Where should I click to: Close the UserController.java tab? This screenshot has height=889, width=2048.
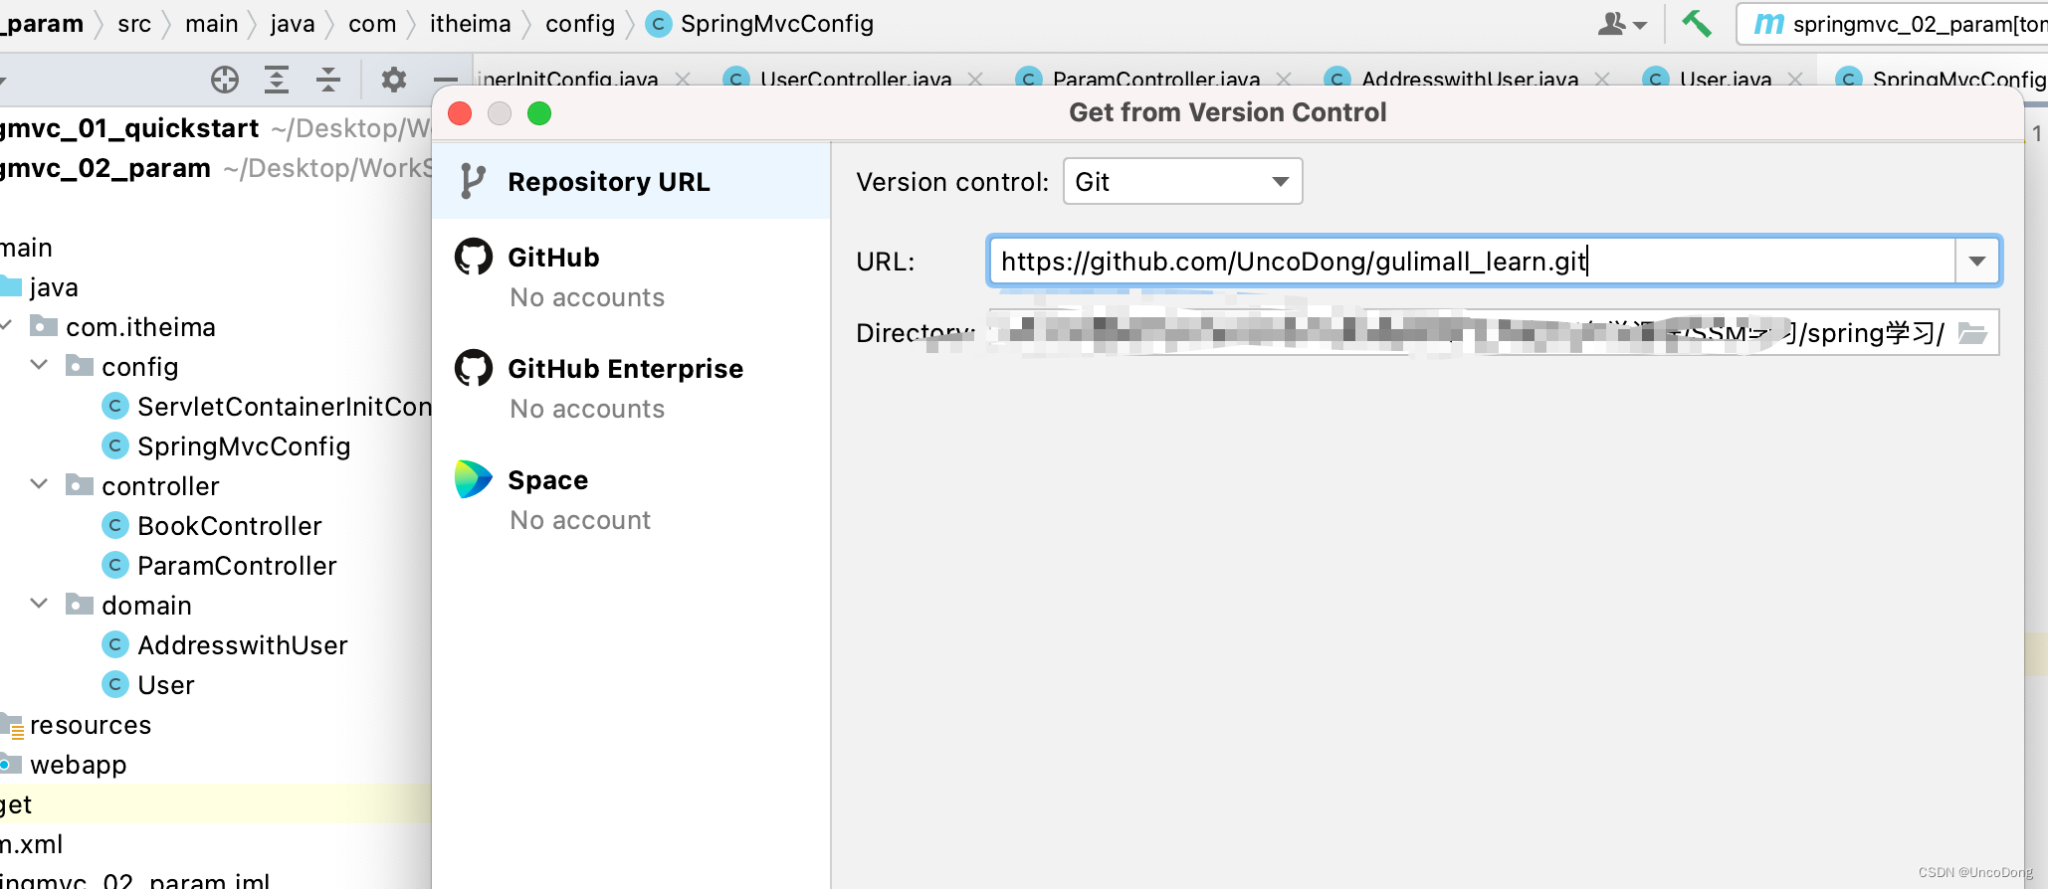point(975,80)
